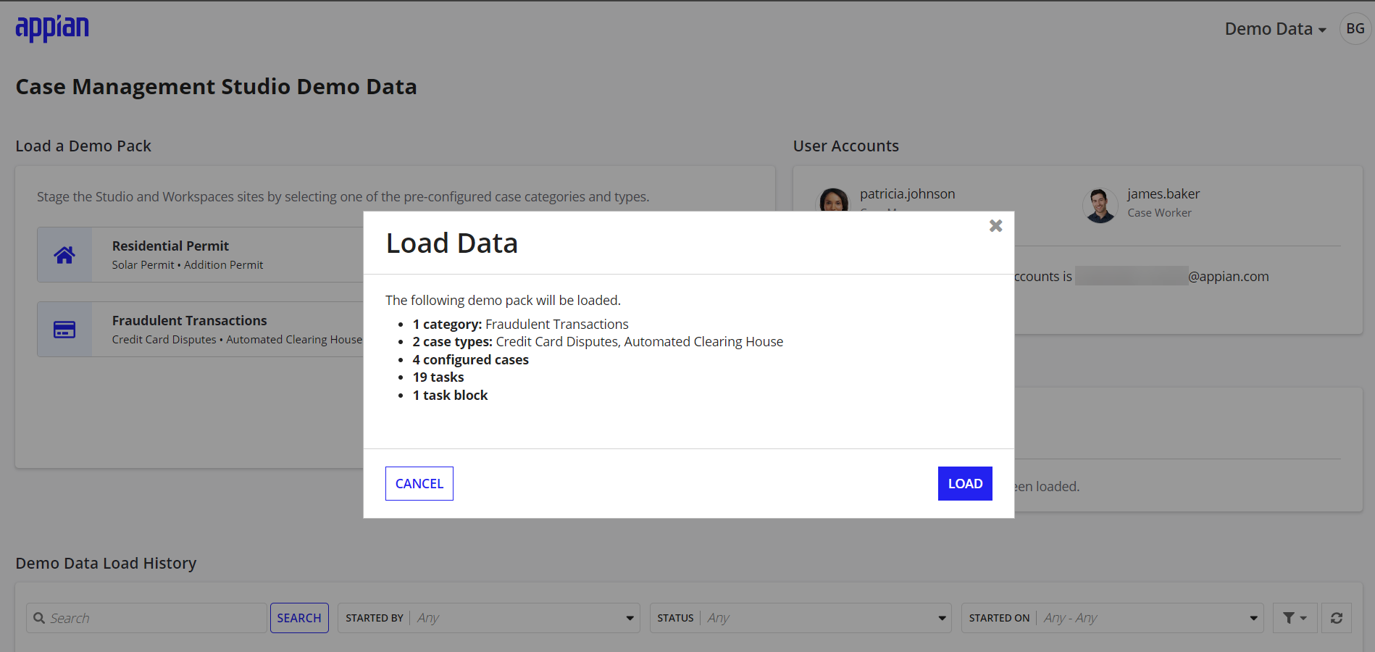Click james.baker profile photo

pyautogui.click(x=1100, y=206)
